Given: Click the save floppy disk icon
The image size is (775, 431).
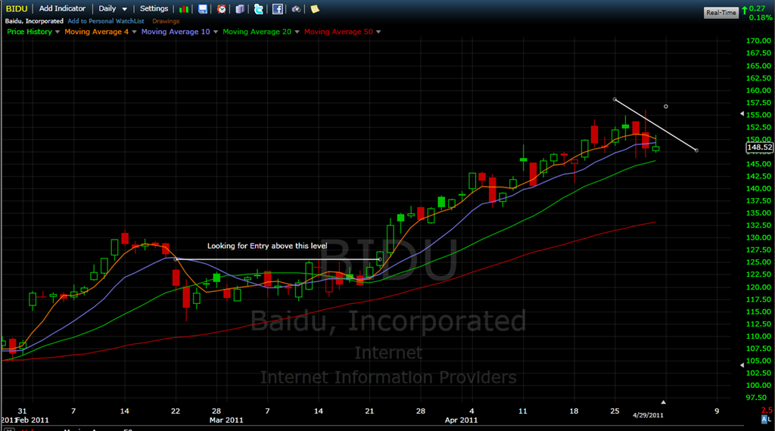Looking at the screenshot, I should 203,9.
